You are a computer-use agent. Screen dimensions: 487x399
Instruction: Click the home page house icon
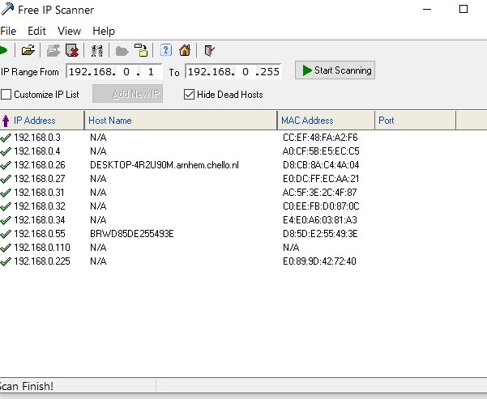(x=185, y=50)
